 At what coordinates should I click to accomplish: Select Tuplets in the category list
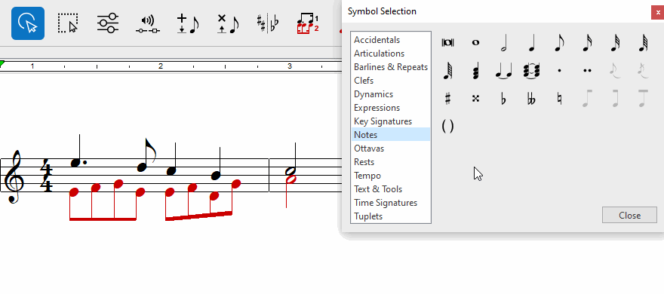point(368,216)
